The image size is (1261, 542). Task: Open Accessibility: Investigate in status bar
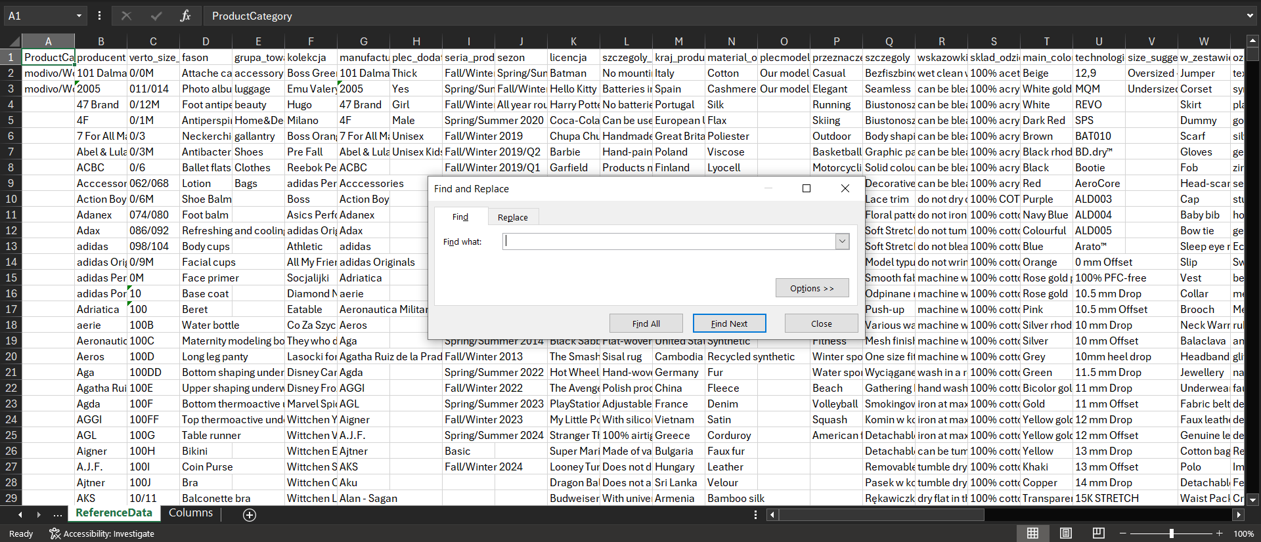coord(102,533)
